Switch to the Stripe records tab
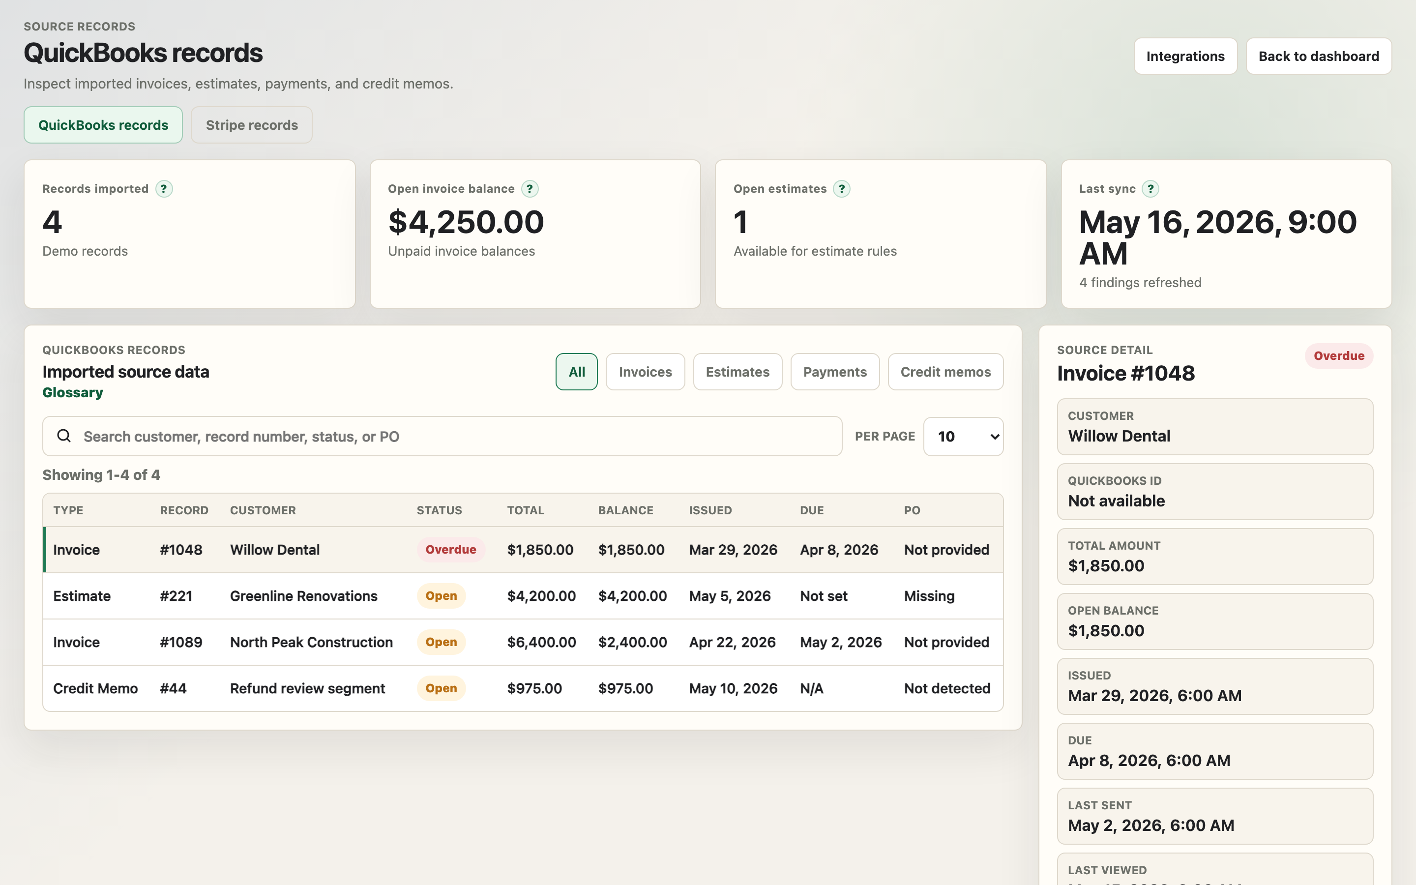 click(x=252, y=125)
